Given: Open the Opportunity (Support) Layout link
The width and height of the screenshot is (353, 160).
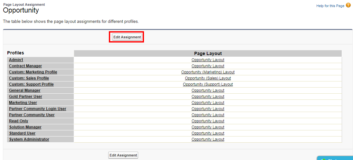Looking at the screenshot, I should click(208, 84).
